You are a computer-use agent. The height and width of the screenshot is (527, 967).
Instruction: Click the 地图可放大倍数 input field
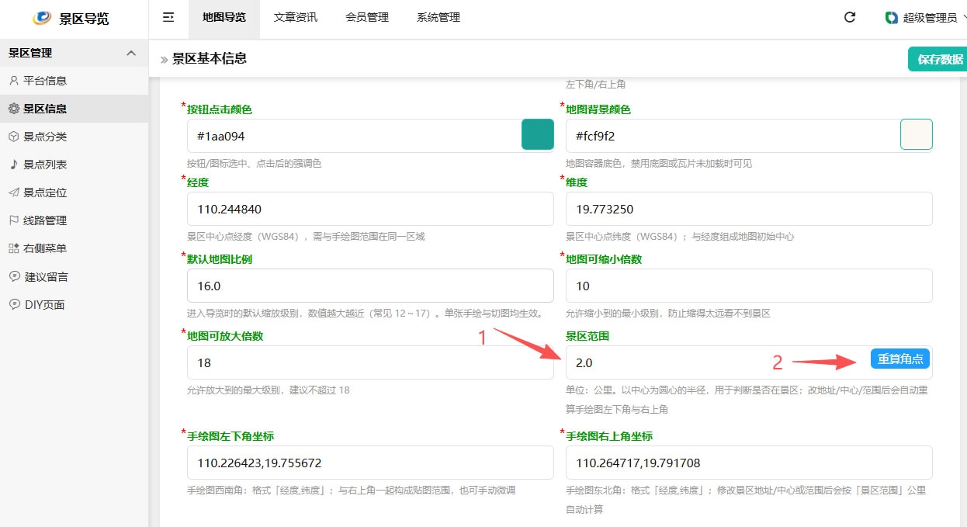point(370,362)
